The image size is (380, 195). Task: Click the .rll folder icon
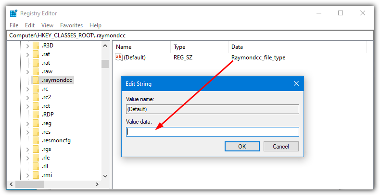point(36,166)
